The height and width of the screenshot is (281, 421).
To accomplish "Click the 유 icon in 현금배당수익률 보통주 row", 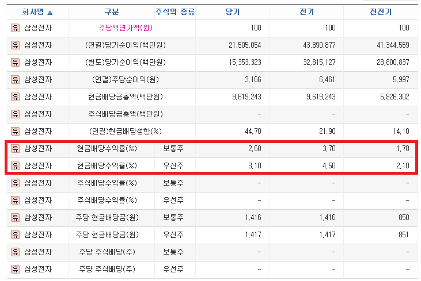I will click(15, 148).
